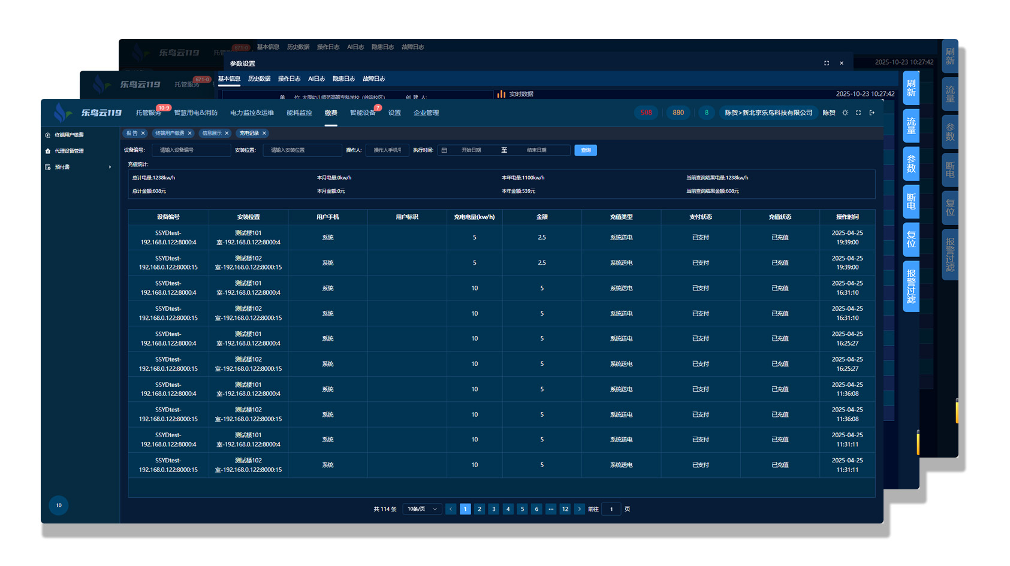Click the round badge showing 10 in sidebar
Image resolution: width=1010 pixels, height=566 pixels.
tap(59, 505)
